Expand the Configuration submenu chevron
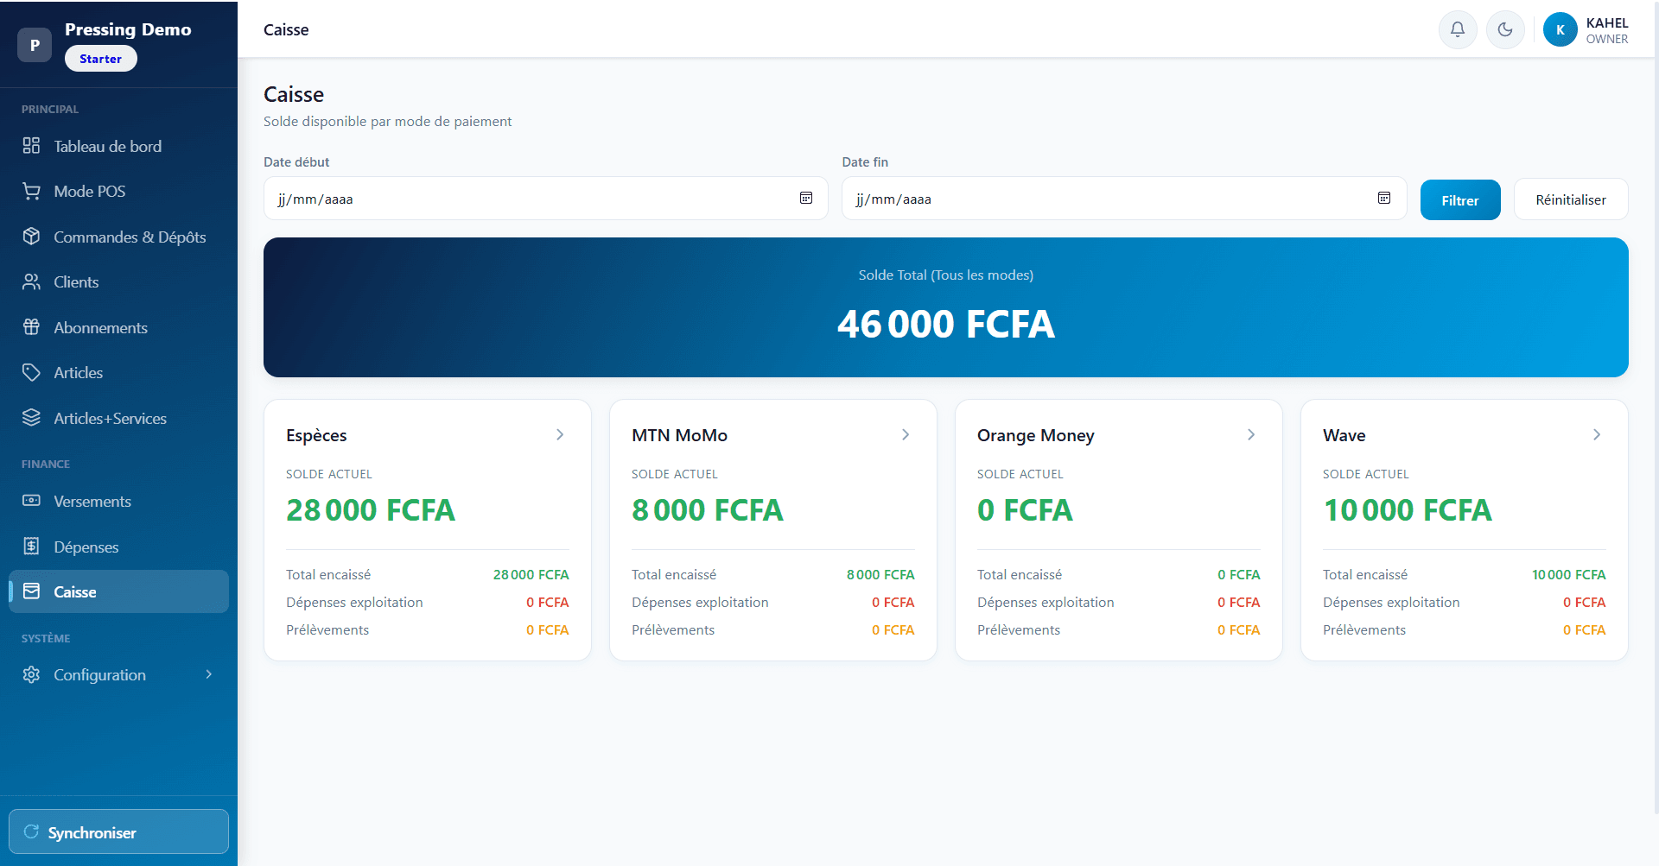1659x866 pixels. click(x=208, y=674)
